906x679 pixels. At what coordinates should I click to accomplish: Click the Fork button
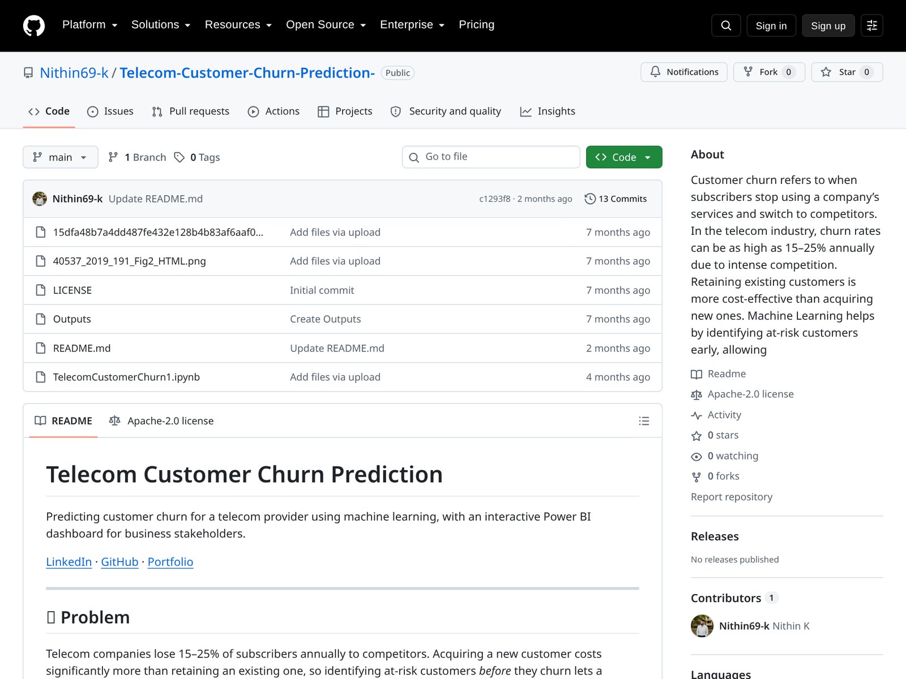(x=769, y=72)
